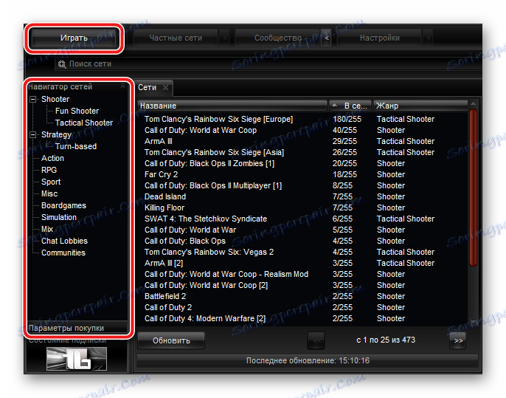
Task: Open the Частные сети tab
Action: [x=176, y=38]
